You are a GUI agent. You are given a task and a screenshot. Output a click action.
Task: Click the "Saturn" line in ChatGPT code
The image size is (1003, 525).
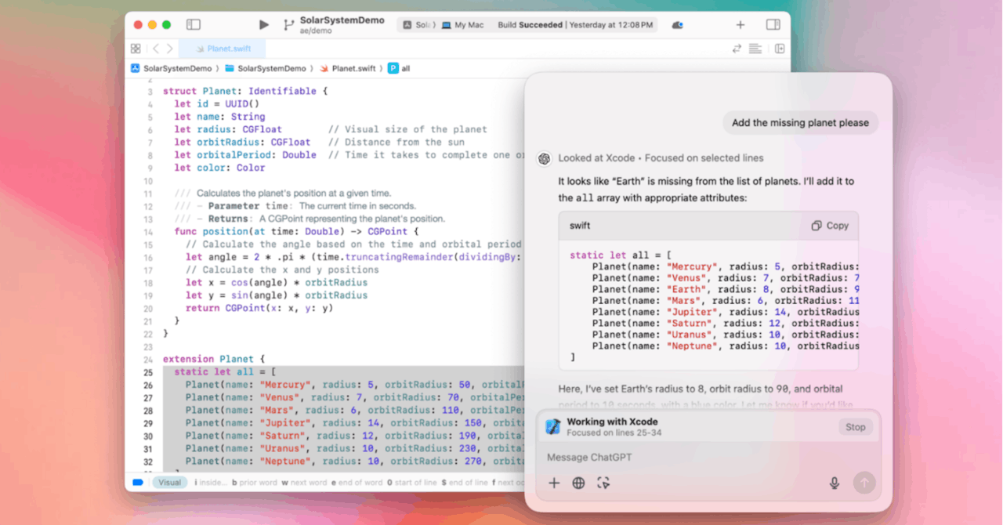click(726, 323)
